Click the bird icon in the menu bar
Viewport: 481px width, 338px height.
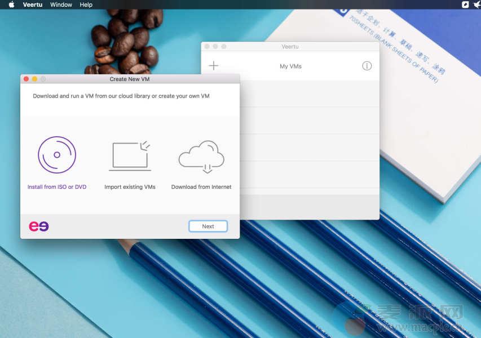[x=476, y=5]
